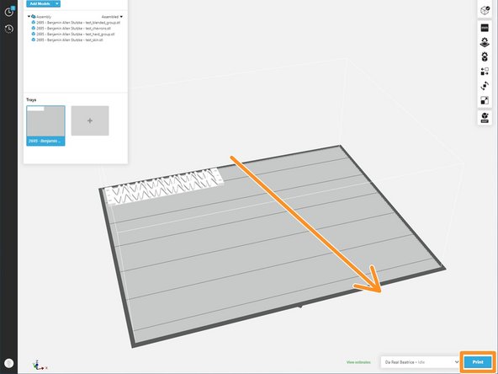Screen dimensions: 498x374
Task: Collapse the Assembly tree node
Action: point(29,17)
